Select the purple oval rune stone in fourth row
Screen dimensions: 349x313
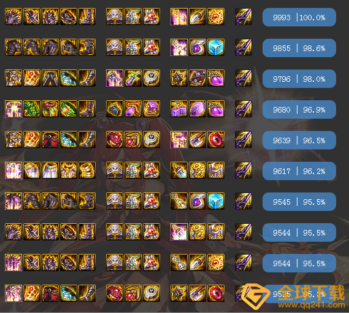(198, 109)
